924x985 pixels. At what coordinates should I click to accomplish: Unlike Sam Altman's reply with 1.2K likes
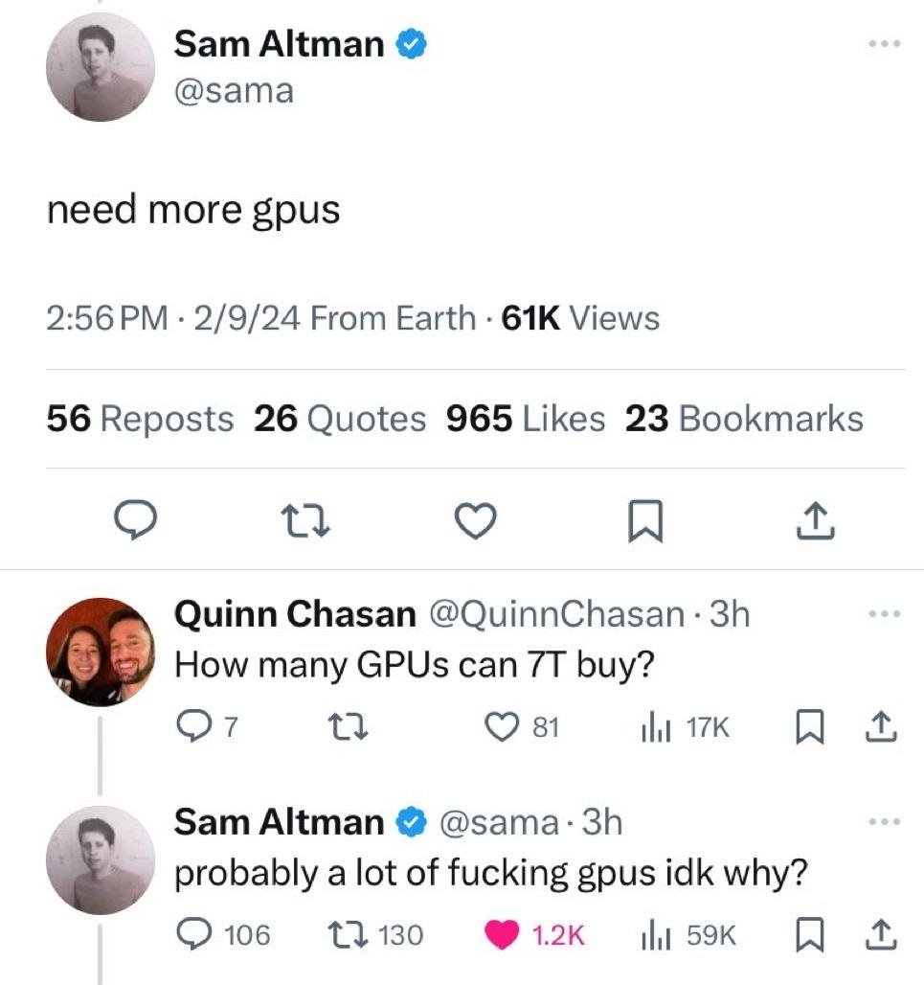(x=502, y=934)
